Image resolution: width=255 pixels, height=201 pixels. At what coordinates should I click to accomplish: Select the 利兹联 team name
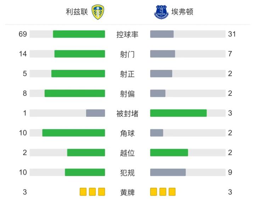(76, 12)
